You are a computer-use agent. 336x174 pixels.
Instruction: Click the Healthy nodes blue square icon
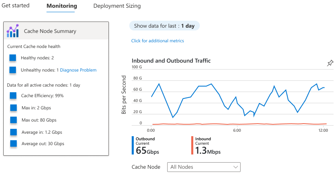pyautogui.click(x=13, y=58)
